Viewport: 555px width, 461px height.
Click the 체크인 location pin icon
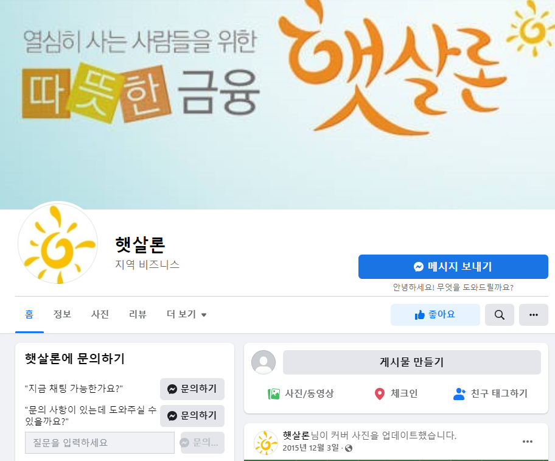pyautogui.click(x=380, y=394)
